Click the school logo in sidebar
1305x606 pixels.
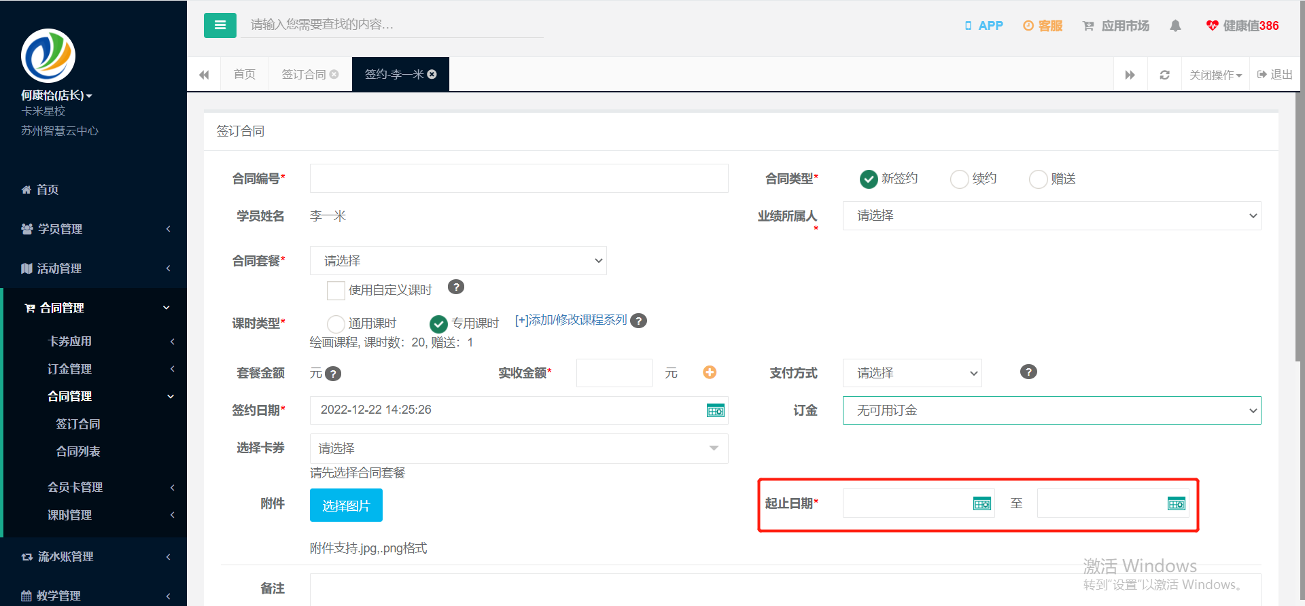point(48,56)
